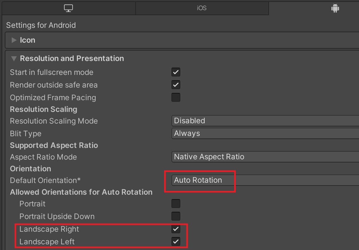359x250 pixels.
Task: Click the Settings for Android heading
Action: (x=41, y=25)
